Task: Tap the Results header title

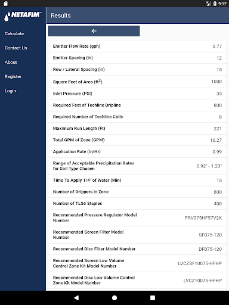Action: click(x=61, y=15)
